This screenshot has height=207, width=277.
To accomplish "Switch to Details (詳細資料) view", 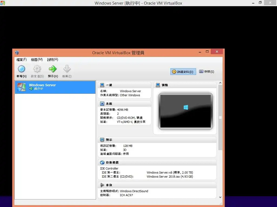I will (x=183, y=72).
